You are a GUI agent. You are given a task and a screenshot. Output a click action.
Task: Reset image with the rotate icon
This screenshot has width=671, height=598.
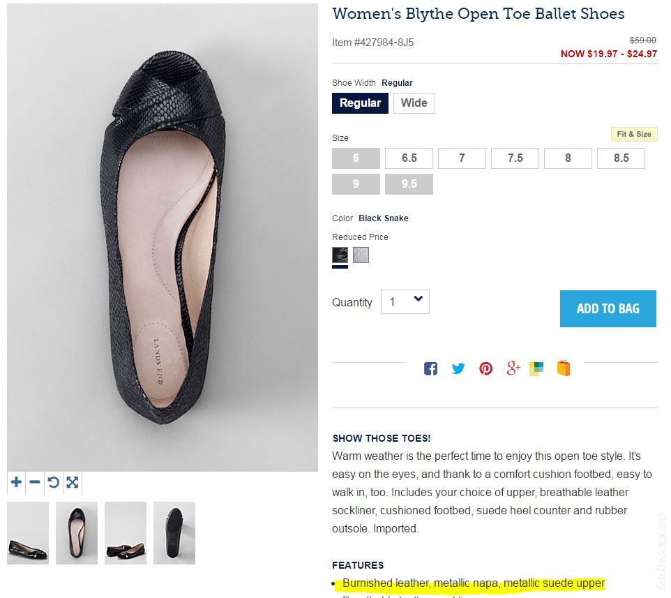pos(54,482)
